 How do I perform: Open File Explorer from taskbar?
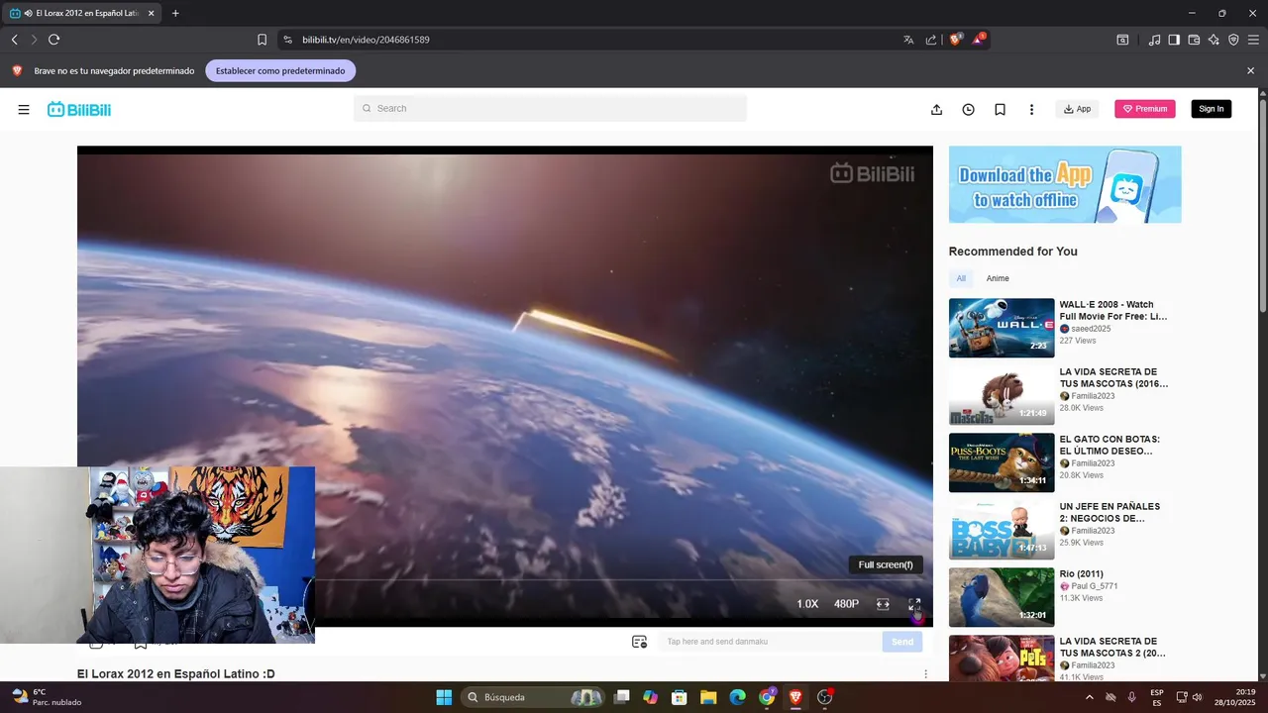[x=708, y=697]
